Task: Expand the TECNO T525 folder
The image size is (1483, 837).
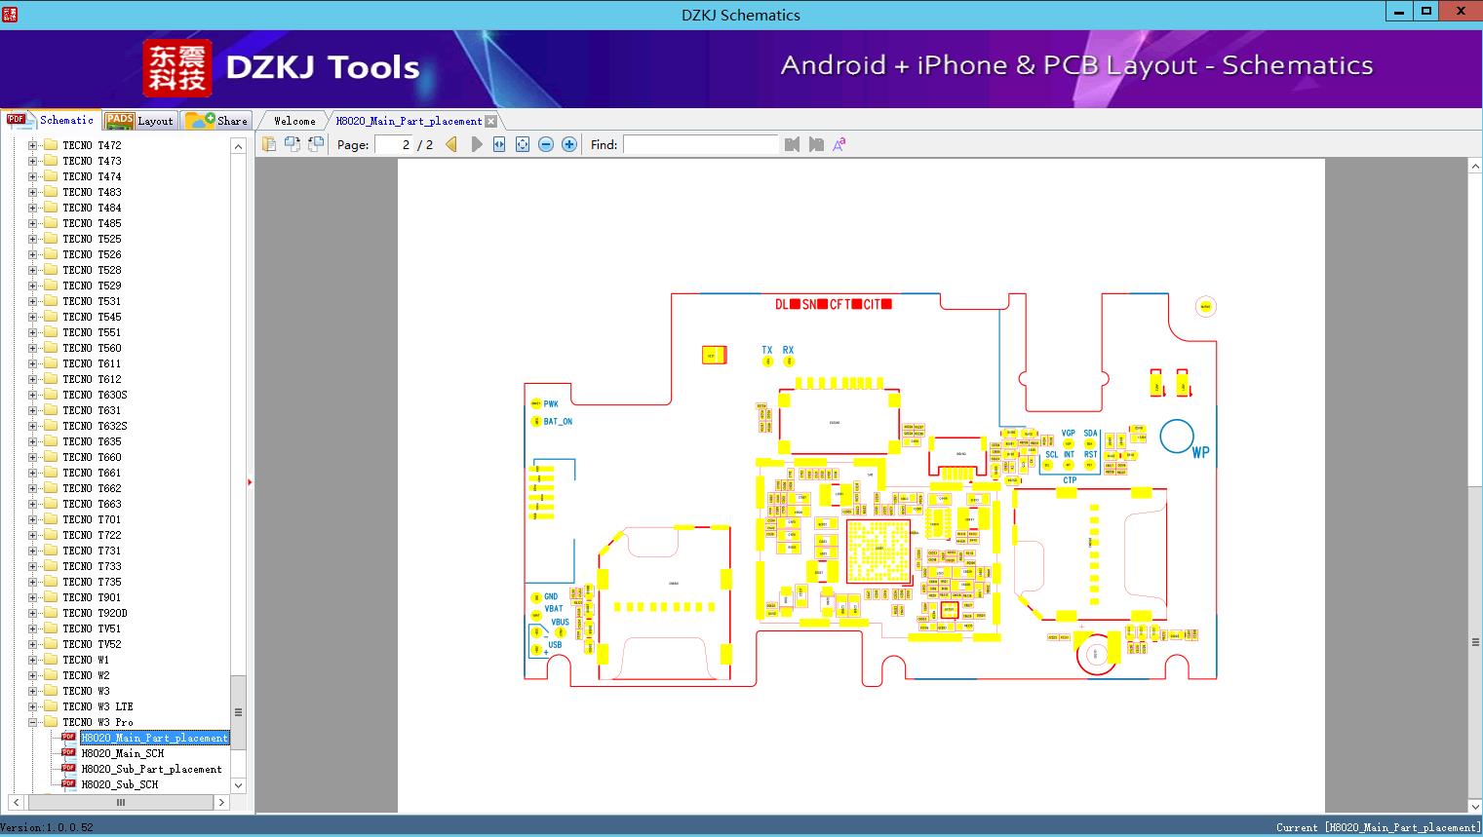Action: [32, 239]
